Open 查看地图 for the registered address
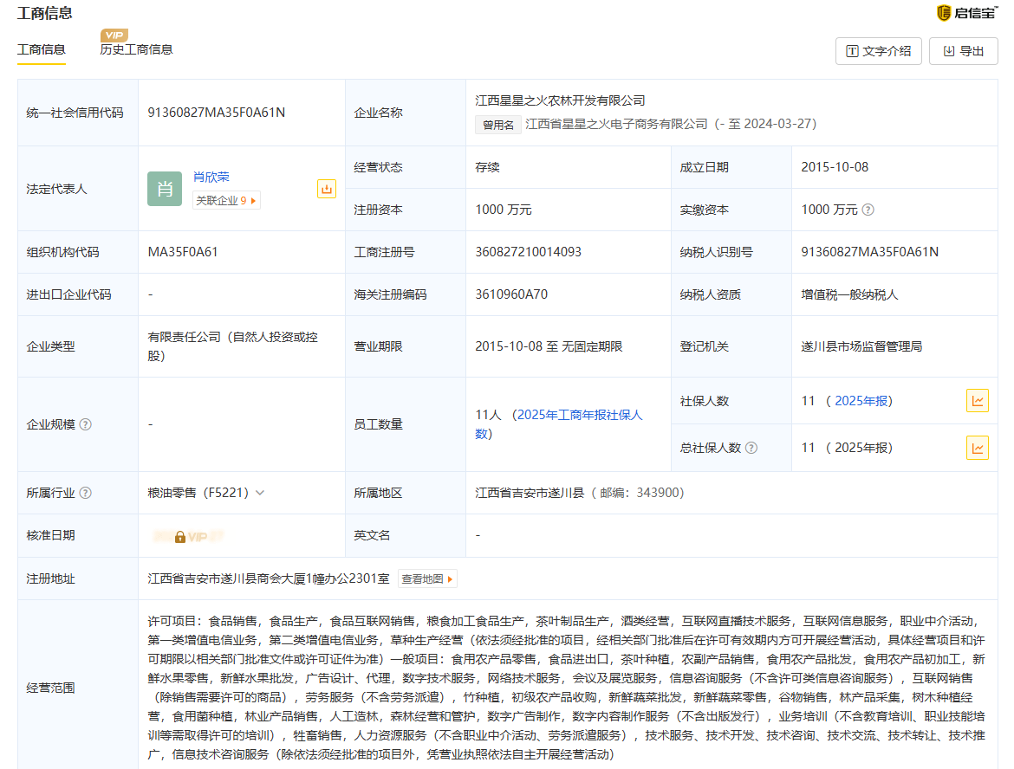The width and height of the screenshot is (1014, 769). point(426,578)
